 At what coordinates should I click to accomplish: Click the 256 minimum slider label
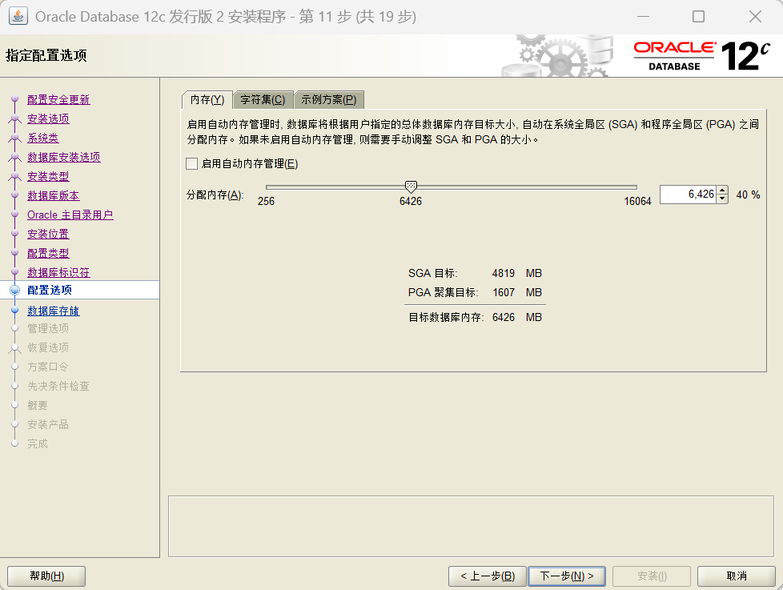click(266, 201)
